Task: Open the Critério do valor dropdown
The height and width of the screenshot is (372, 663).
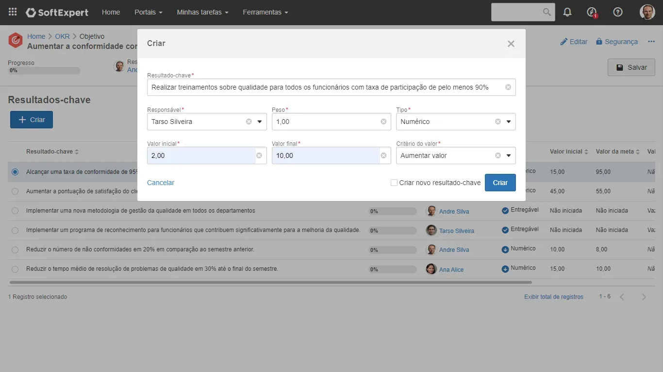Action: tap(509, 155)
